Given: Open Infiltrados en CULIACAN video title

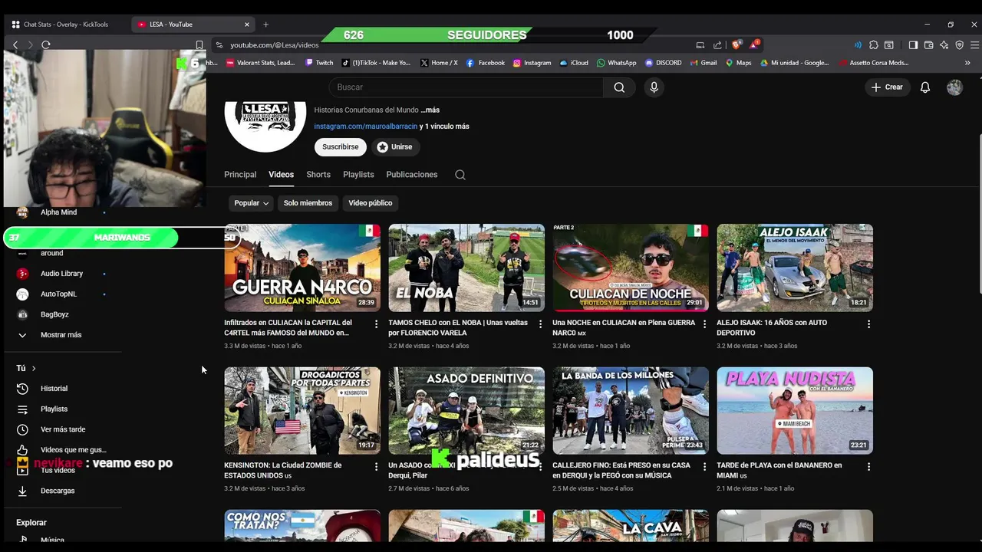Looking at the screenshot, I should (288, 327).
